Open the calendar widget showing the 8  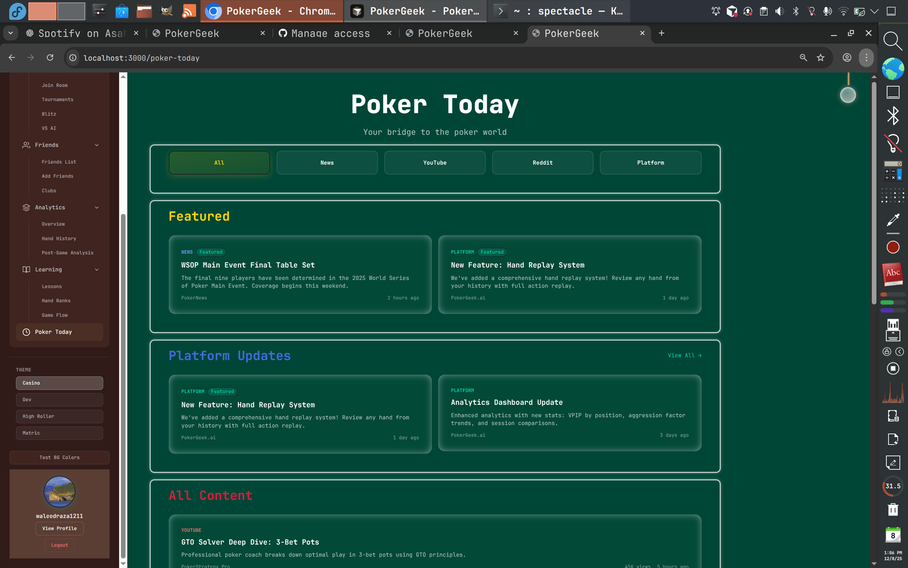893,535
